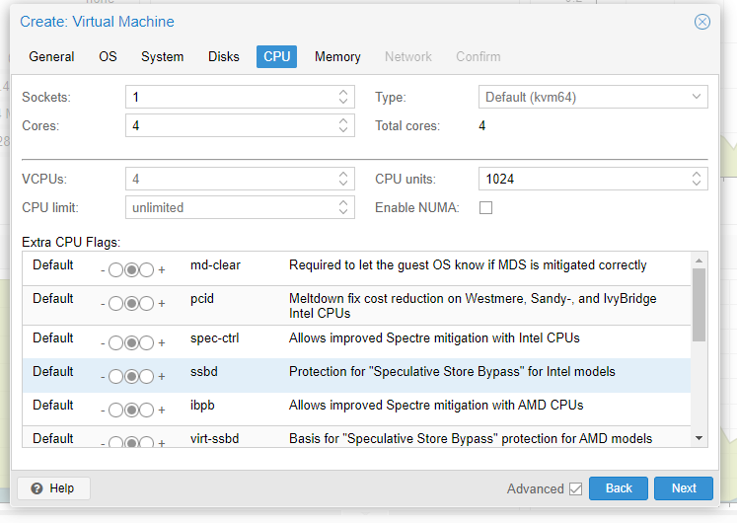
Task: Click the Help question mark icon
Action: 37,488
